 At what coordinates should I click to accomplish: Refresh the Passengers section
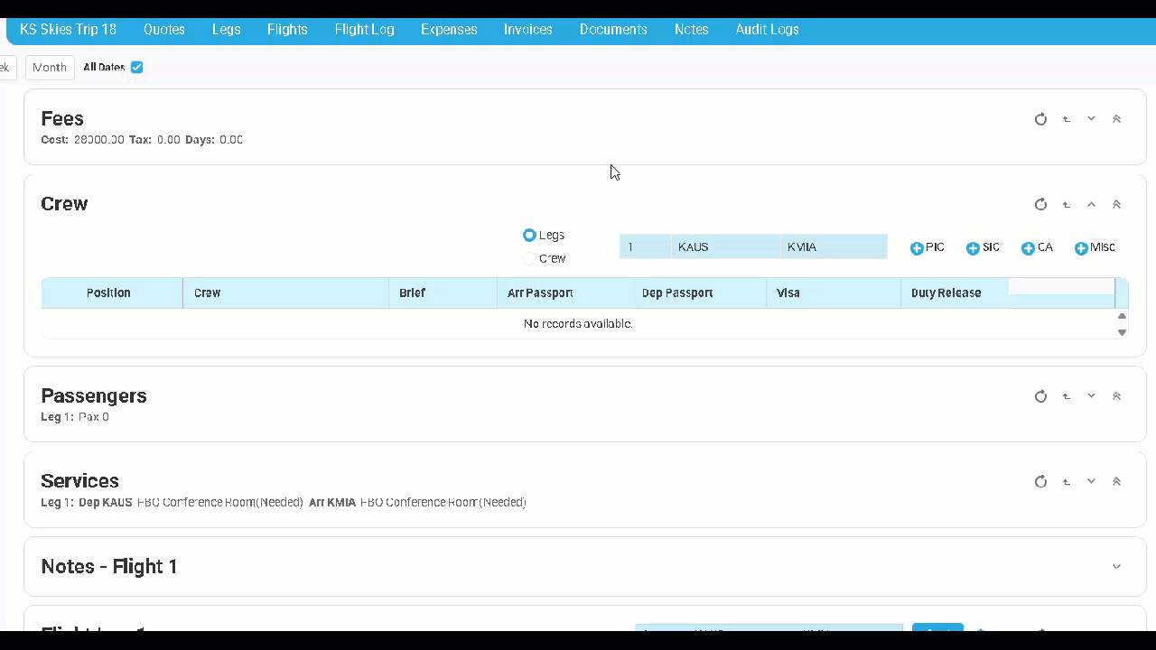[1040, 396]
